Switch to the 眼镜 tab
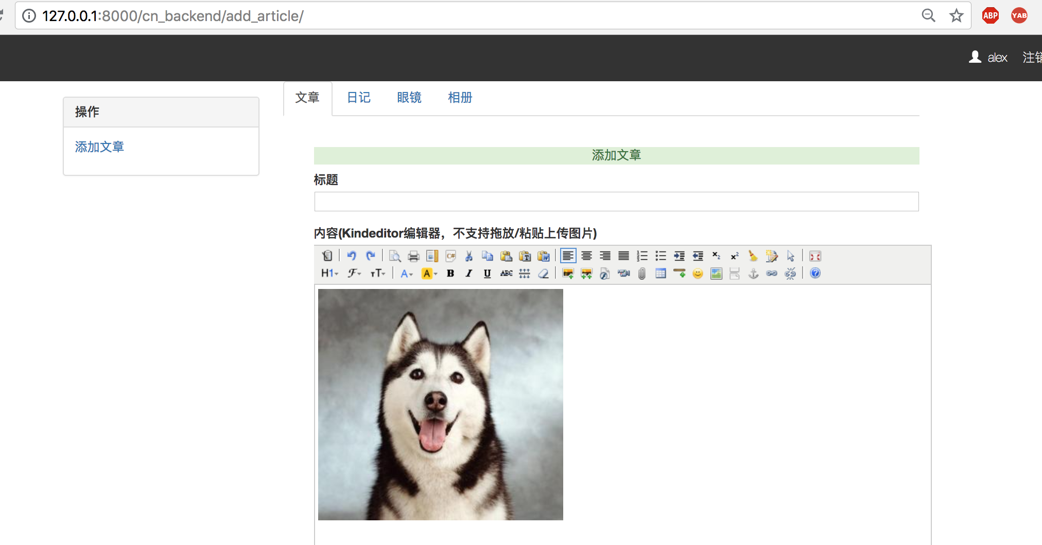Viewport: 1042px width, 545px height. coord(409,98)
